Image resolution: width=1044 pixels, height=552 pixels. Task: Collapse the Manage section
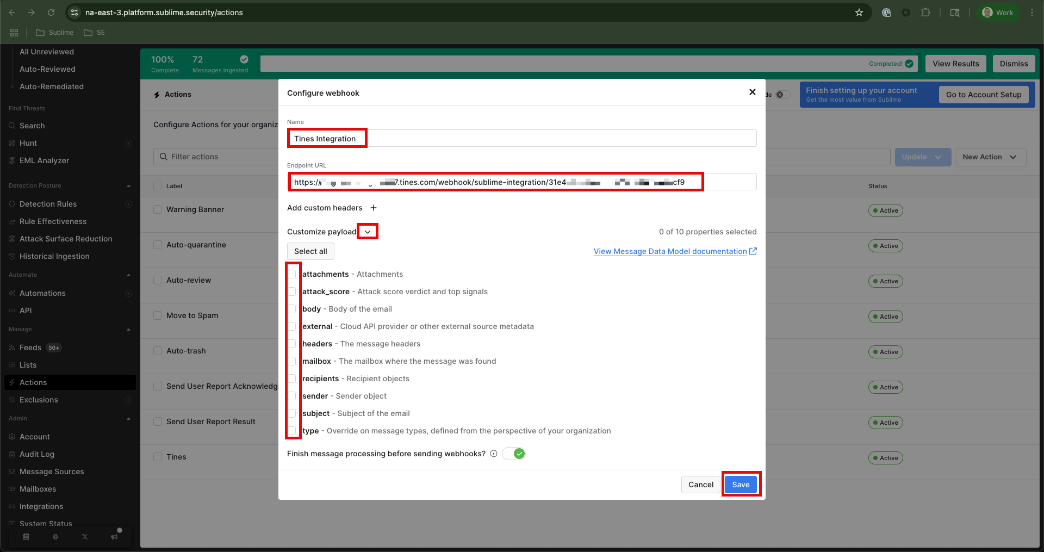pos(128,330)
